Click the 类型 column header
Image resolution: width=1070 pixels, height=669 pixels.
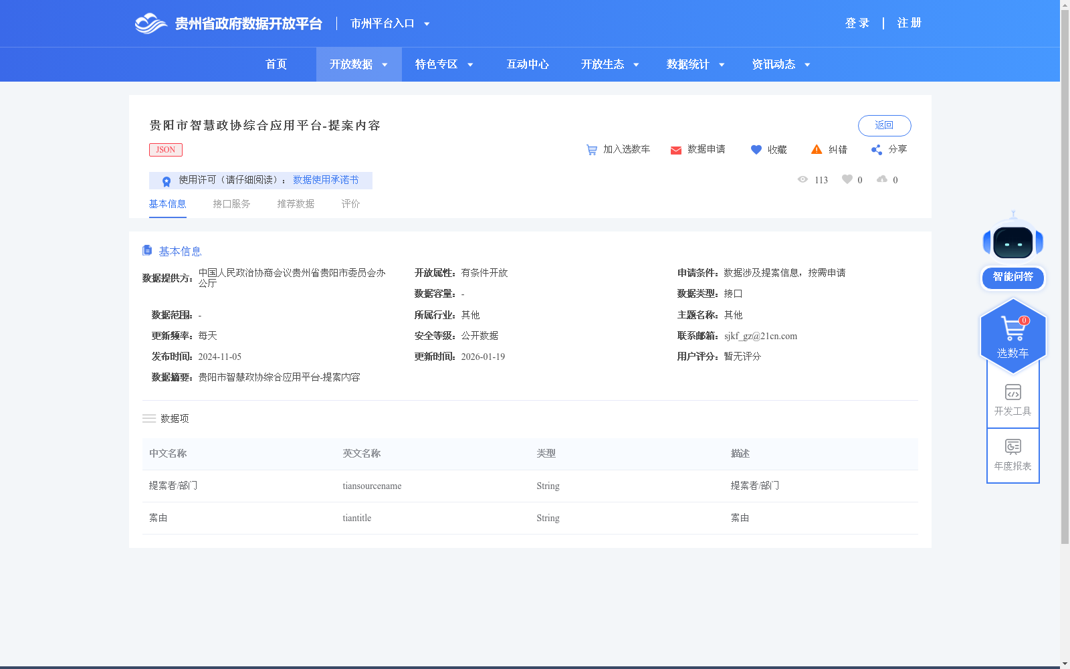[546, 454]
